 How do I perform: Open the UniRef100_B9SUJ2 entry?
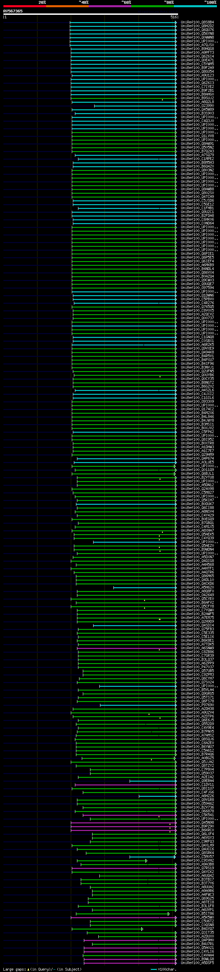coord(197,98)
